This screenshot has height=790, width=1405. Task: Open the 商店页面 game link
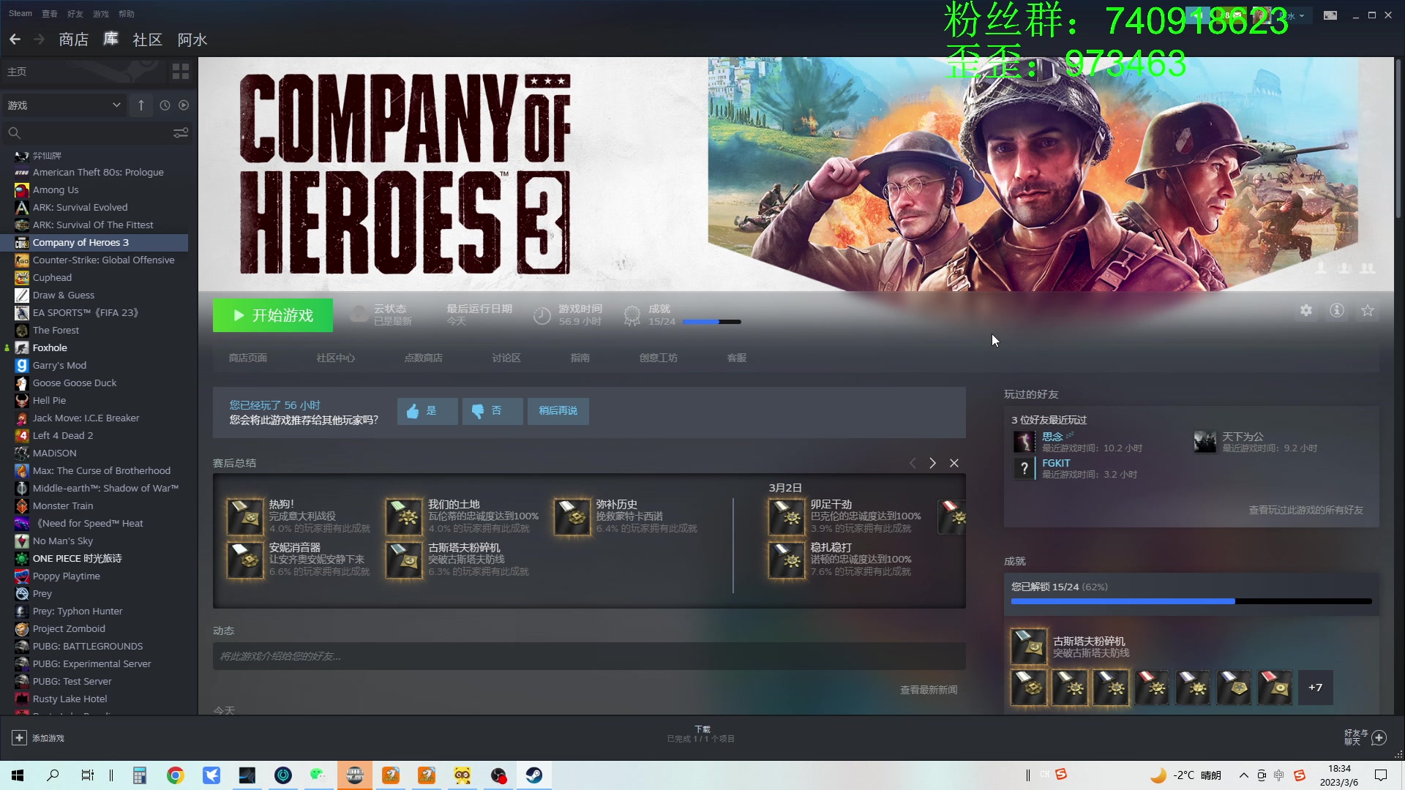248,358
